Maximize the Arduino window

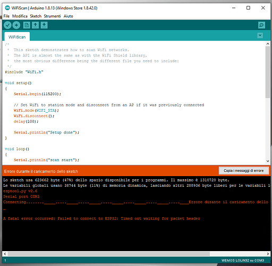[248, 8]
